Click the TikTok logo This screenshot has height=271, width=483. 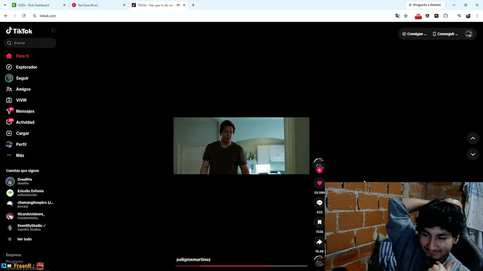pos(19,31)
